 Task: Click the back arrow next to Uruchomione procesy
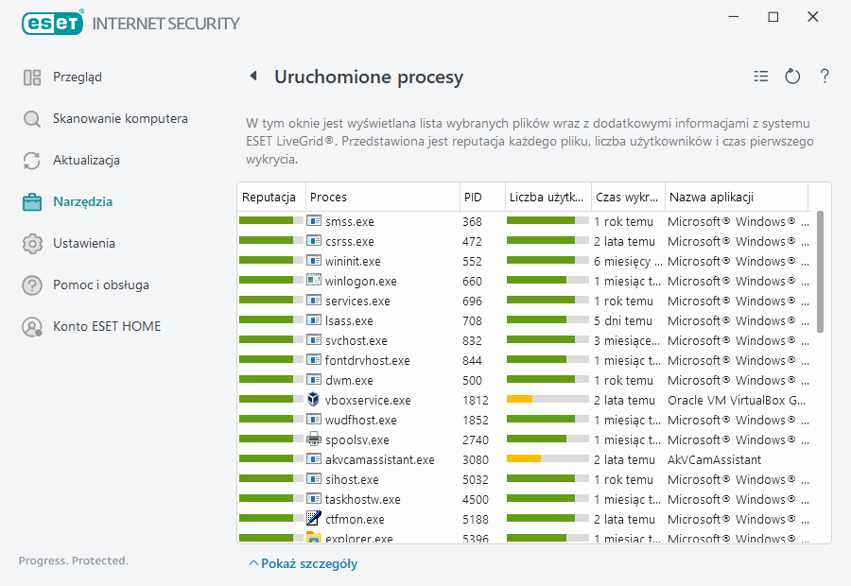[253, 77]
